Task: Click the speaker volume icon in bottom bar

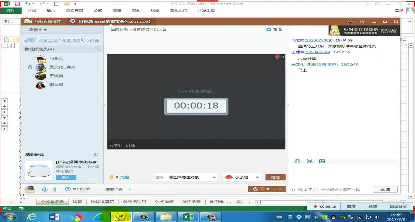Action: coord(54,189)
